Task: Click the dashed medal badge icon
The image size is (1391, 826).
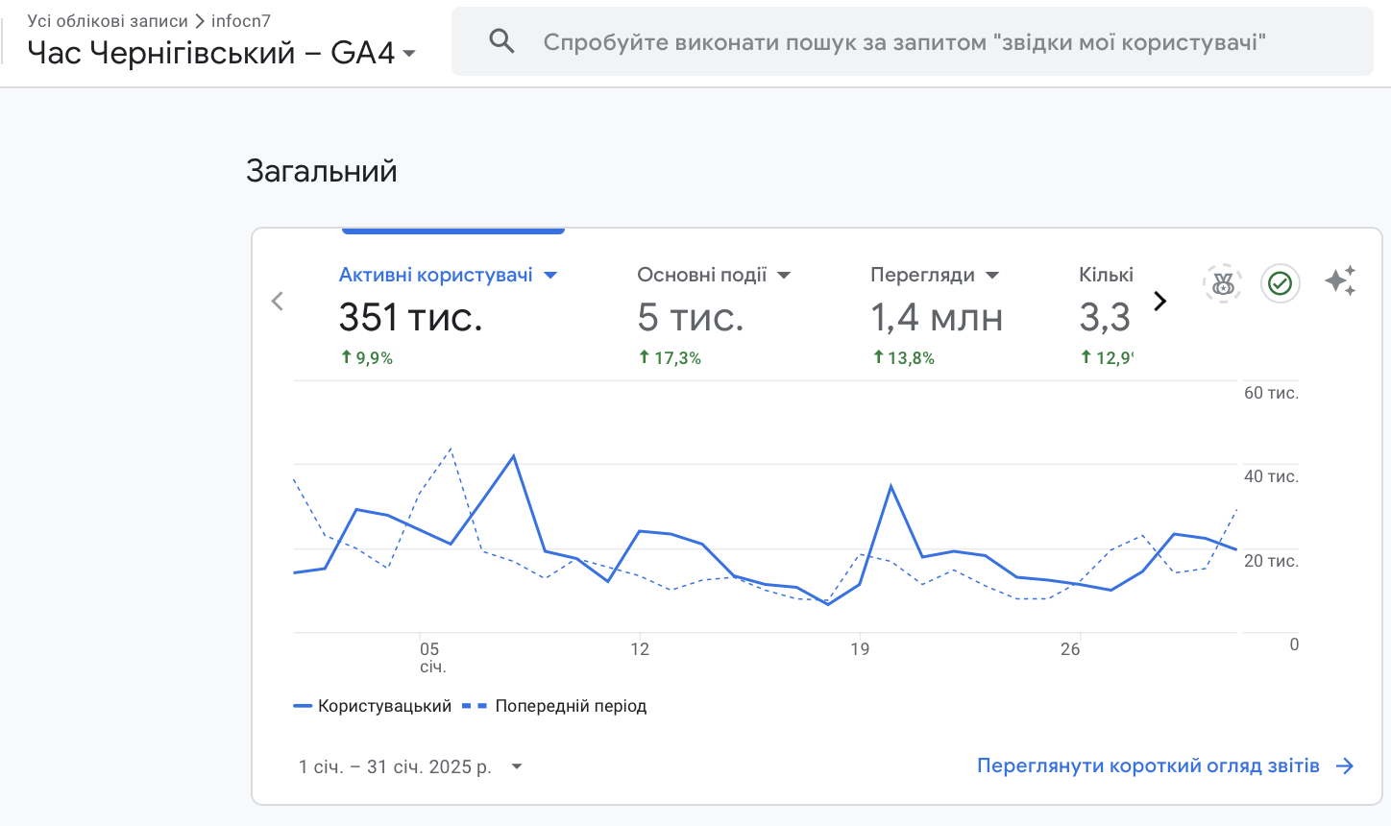Action: (1222, 283)
